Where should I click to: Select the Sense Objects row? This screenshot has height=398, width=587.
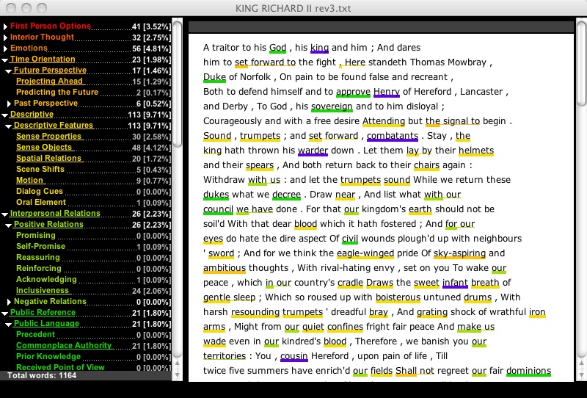(93, 148)
